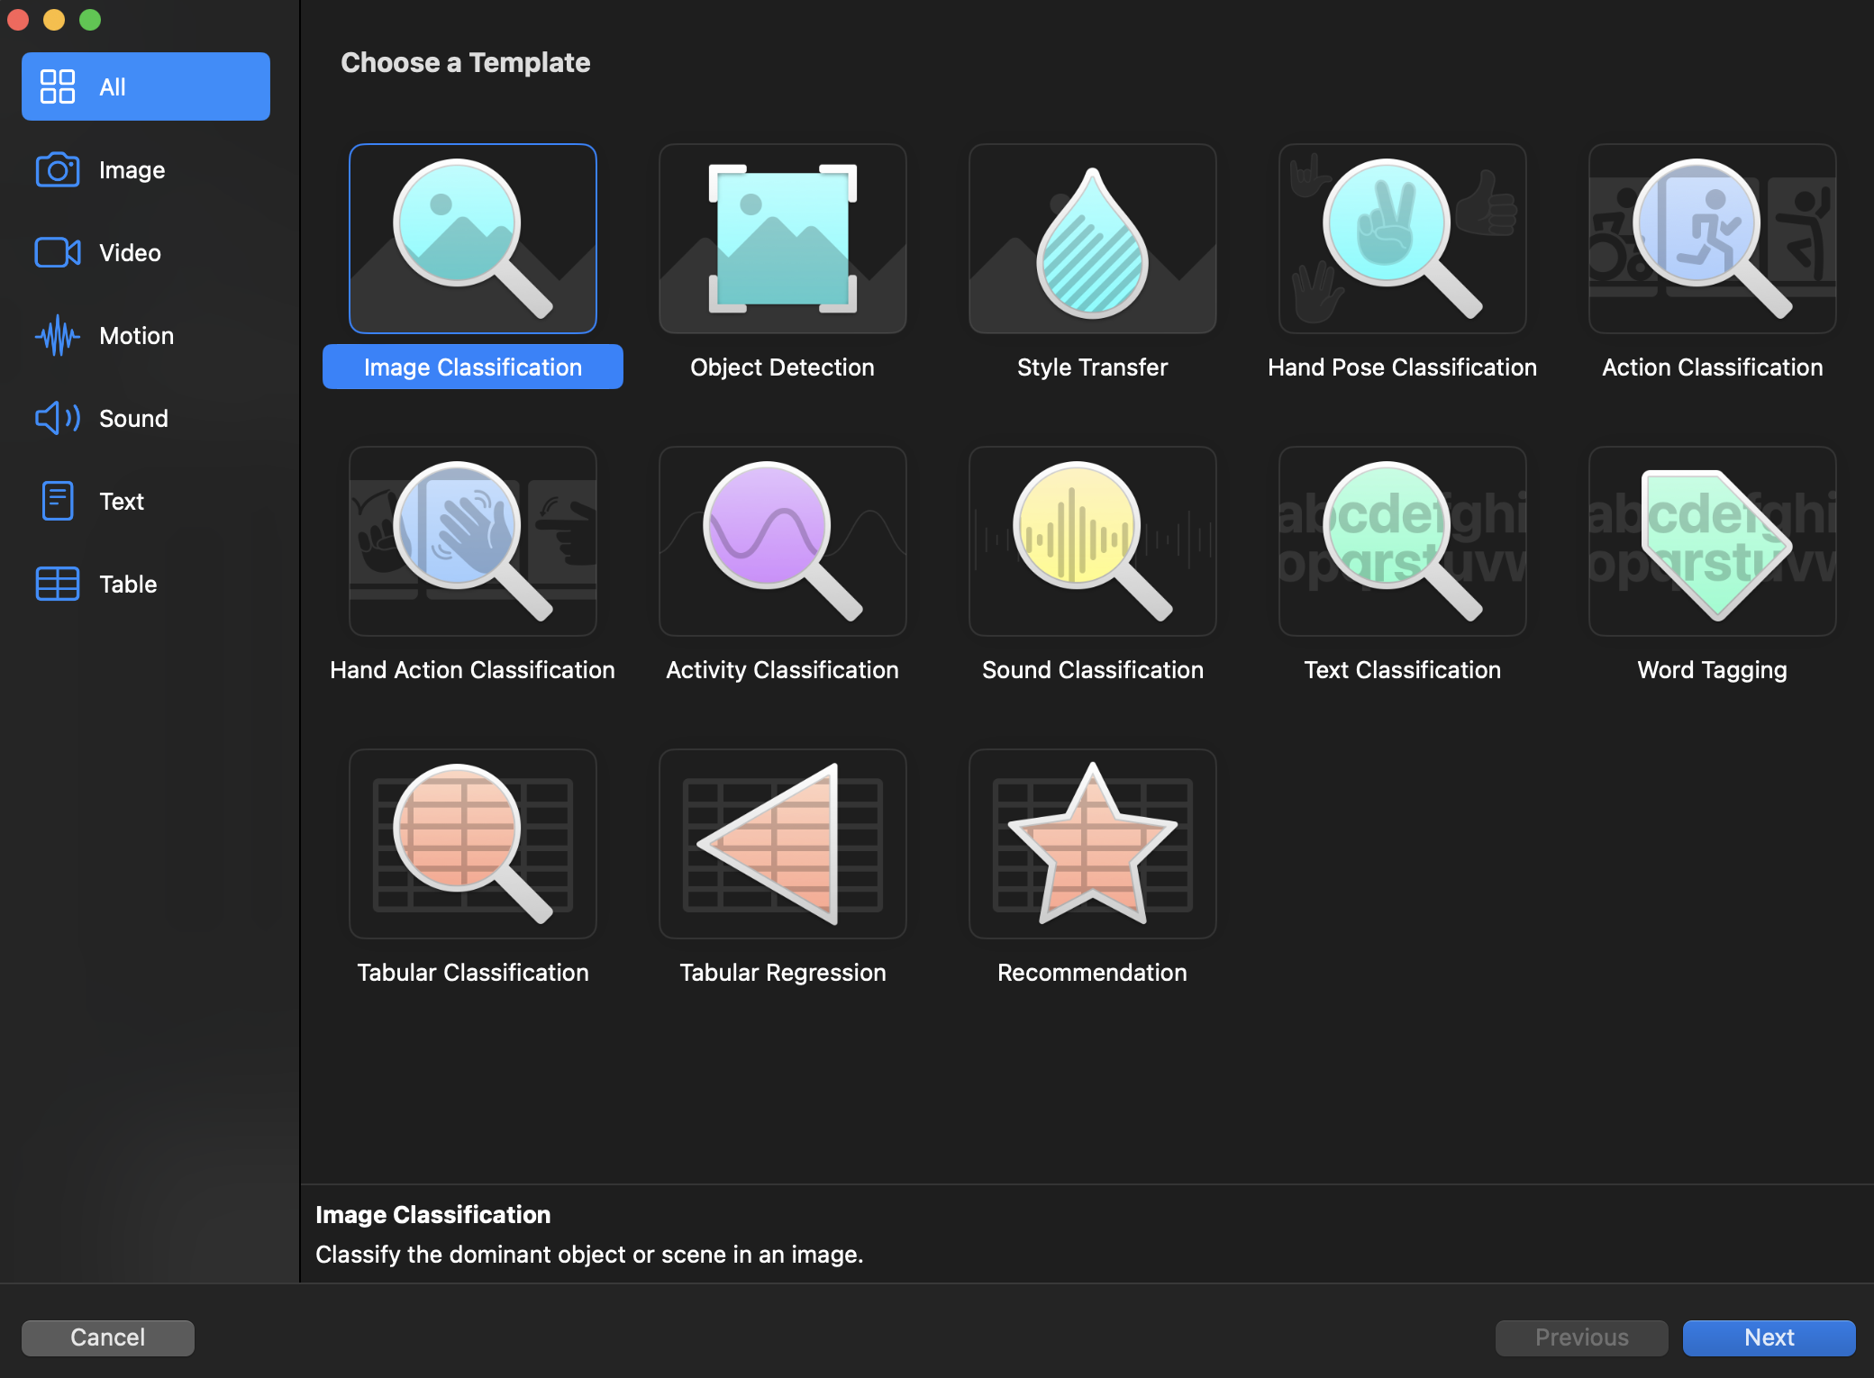This screenshot has height=1378, width=1874.
Task: Choose the Hand Action Classification template
Action: pos(472,541)
